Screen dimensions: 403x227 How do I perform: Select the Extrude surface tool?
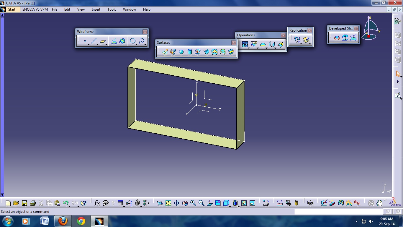tap(164, 52)
